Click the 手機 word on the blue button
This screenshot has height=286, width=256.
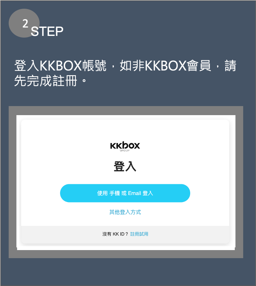(115, 193)
